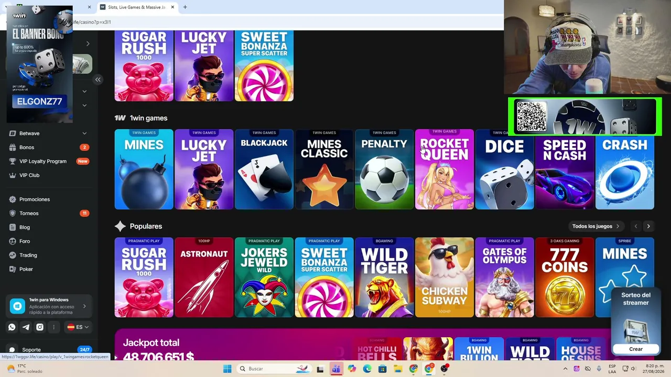Open Microsoft Edge from the taskbar

(x=367, y=369)
